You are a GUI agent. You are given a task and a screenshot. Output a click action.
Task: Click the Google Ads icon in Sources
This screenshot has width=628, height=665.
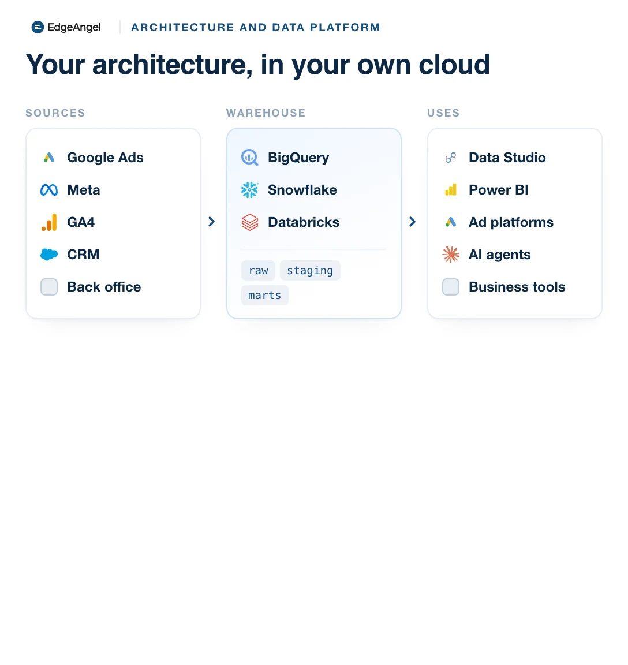tap(48, 158)
